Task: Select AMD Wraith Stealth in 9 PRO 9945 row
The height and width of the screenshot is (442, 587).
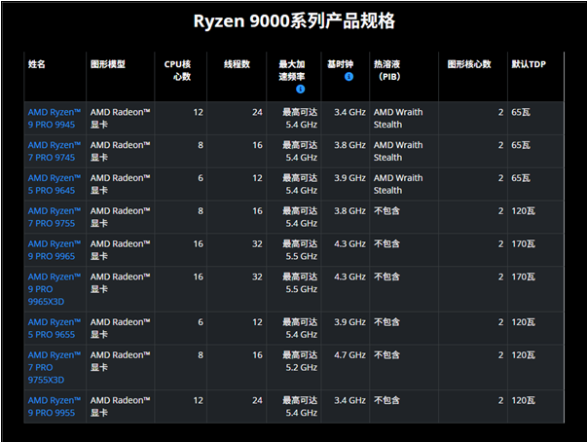Action: [x=398, y=118]
